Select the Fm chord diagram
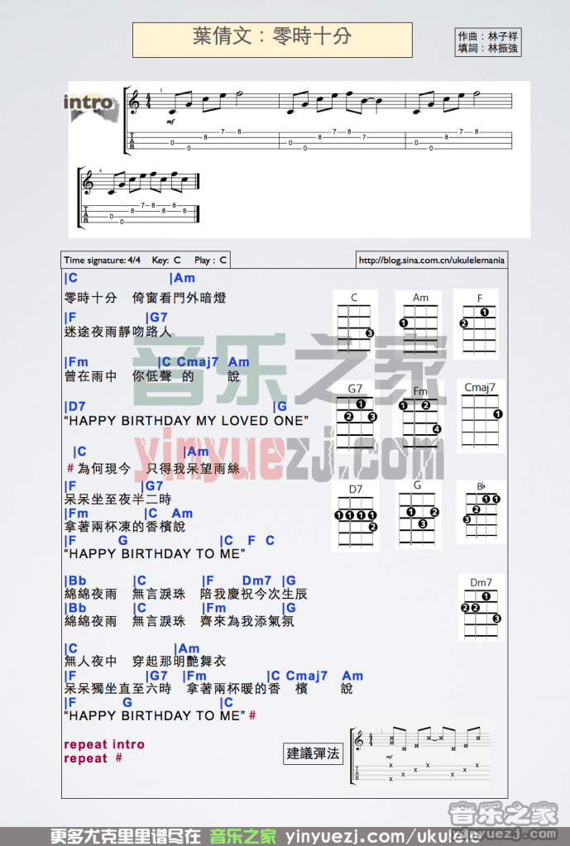 tap(420, 417)
